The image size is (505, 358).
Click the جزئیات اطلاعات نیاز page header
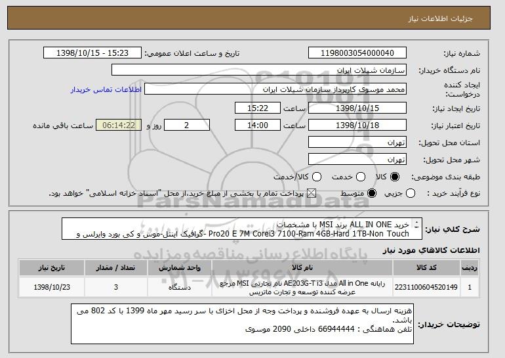click(440, 18)
